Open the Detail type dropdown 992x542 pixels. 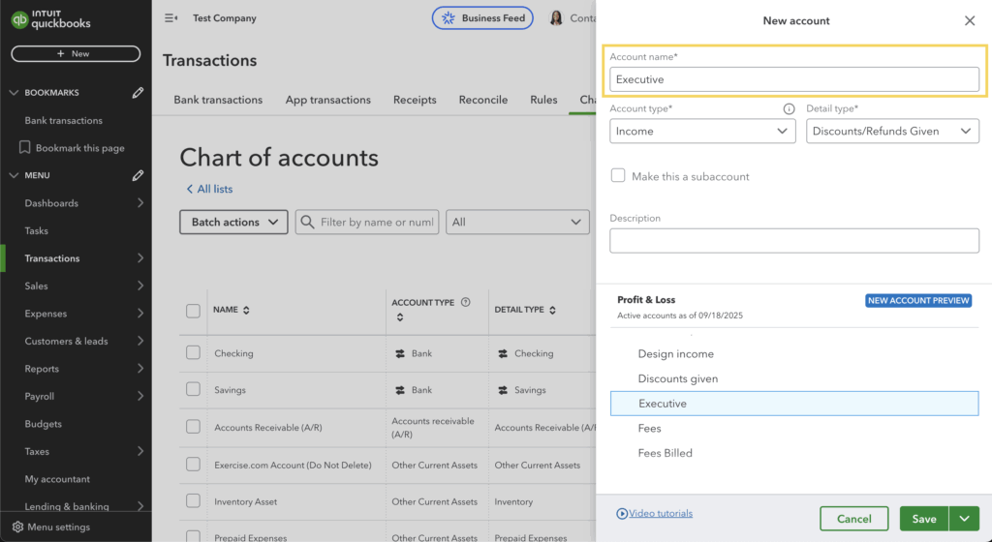coord(892,132)
